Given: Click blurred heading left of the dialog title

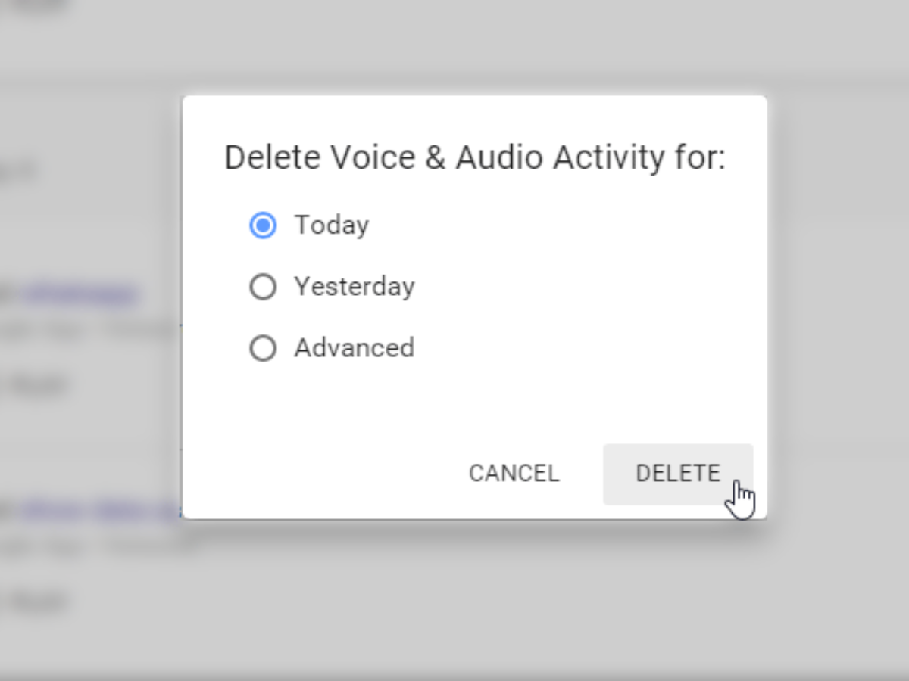Looking at the screenshot, I should 19,171.
